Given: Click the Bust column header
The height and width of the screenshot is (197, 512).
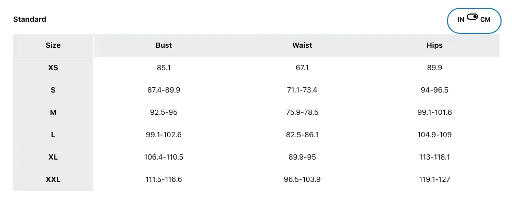Looking at the screenshot, I should point(164,45).
